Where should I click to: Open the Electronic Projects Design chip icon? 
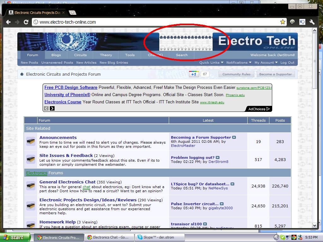(31, 206)
